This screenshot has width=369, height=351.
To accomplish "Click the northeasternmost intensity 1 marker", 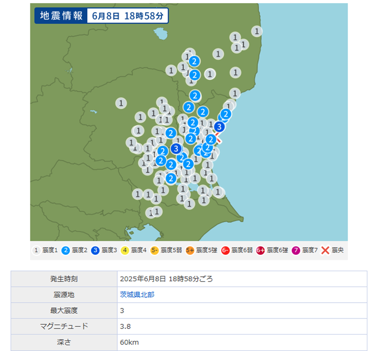I will pyautogui.click(x=257, y=31).
